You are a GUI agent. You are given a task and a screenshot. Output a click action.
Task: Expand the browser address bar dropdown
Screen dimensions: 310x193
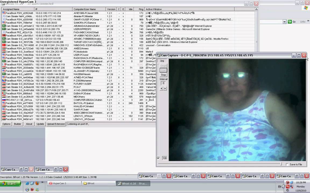coord(284,22)
